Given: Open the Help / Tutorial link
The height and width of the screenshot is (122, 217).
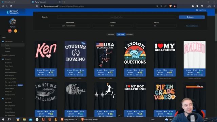Looking at the screenshot, I should (201, 10).
